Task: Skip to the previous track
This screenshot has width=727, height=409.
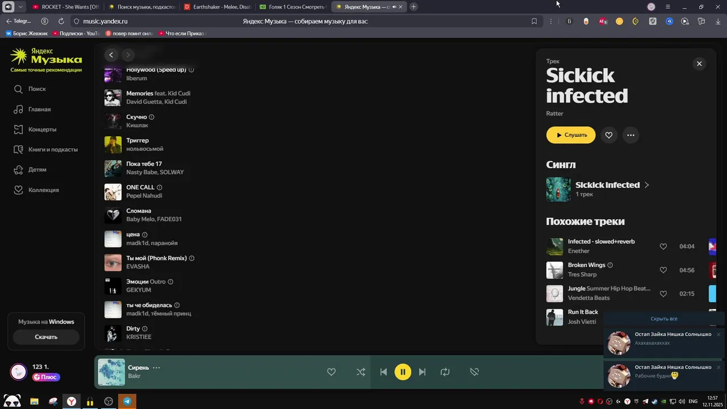Action: point(383,372)
